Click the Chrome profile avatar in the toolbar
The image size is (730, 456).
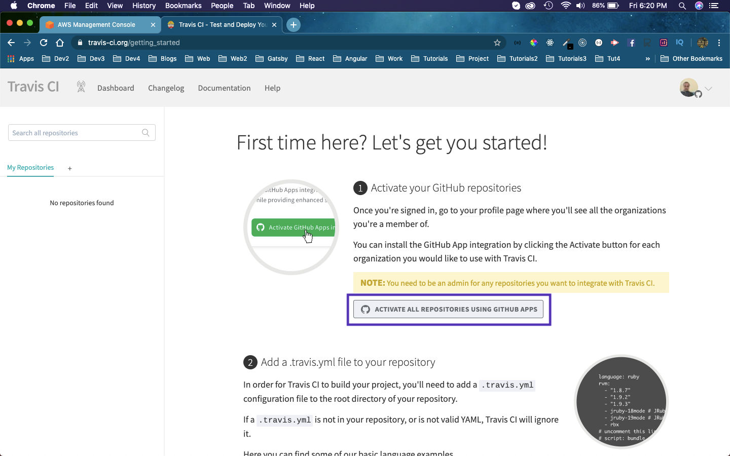pos(703,43)
